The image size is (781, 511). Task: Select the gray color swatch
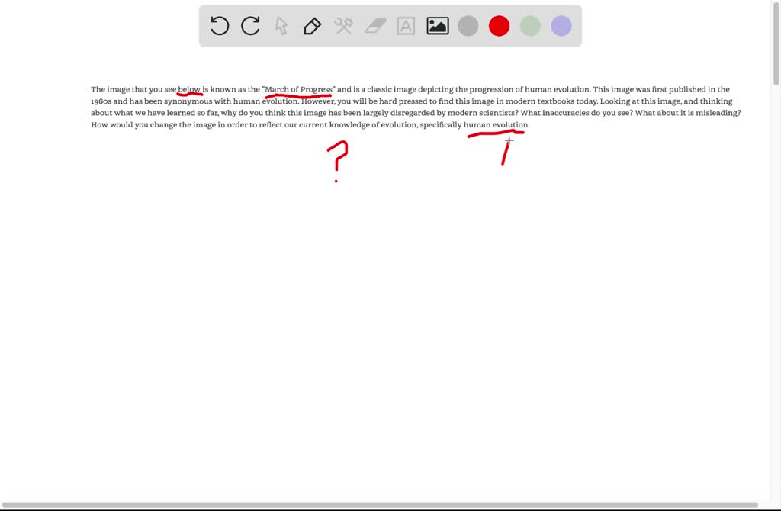click(x=468, y=25)
